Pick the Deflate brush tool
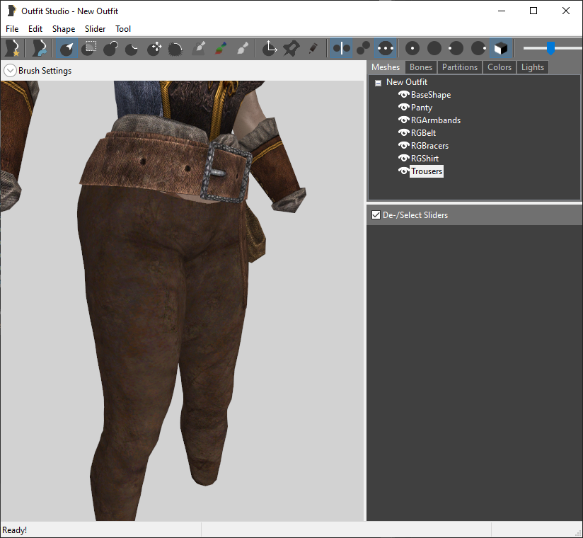Screen dimensions: 583x538 click(132, 48)
